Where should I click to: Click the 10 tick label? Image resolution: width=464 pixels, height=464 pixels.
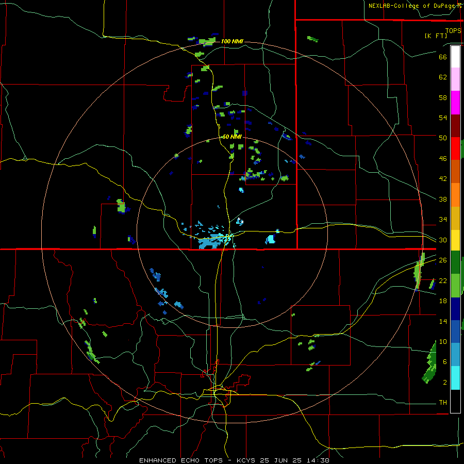(x=443, y=342)
